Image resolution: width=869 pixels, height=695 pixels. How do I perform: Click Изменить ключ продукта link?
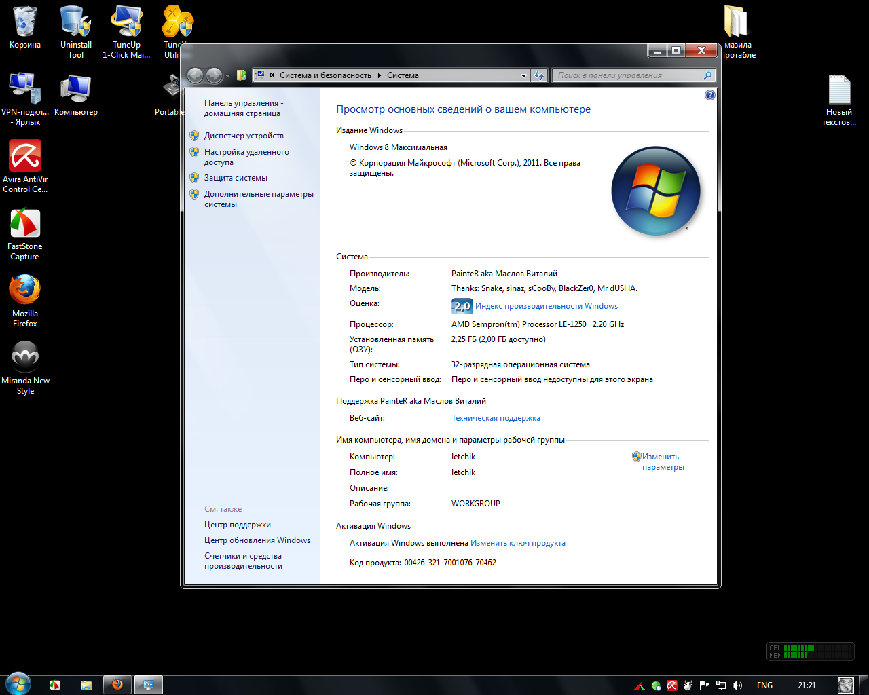518,543
